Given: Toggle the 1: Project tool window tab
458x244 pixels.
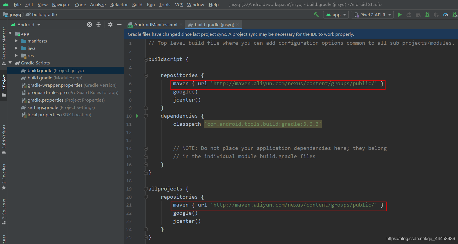Looking at the screenshot, I should [4, 86].
